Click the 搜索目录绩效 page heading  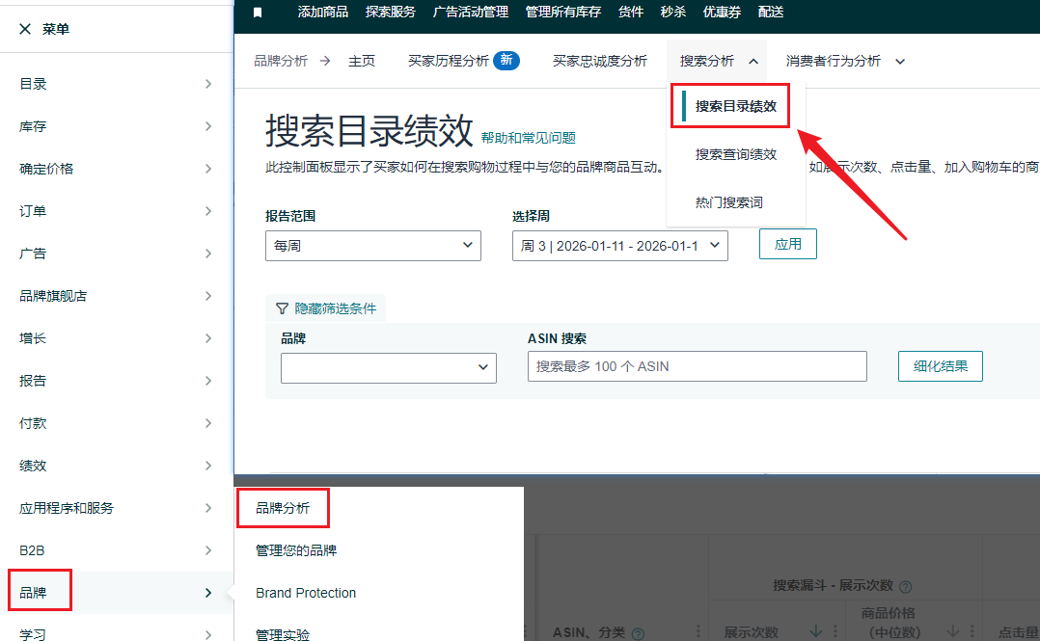(369, 130)
